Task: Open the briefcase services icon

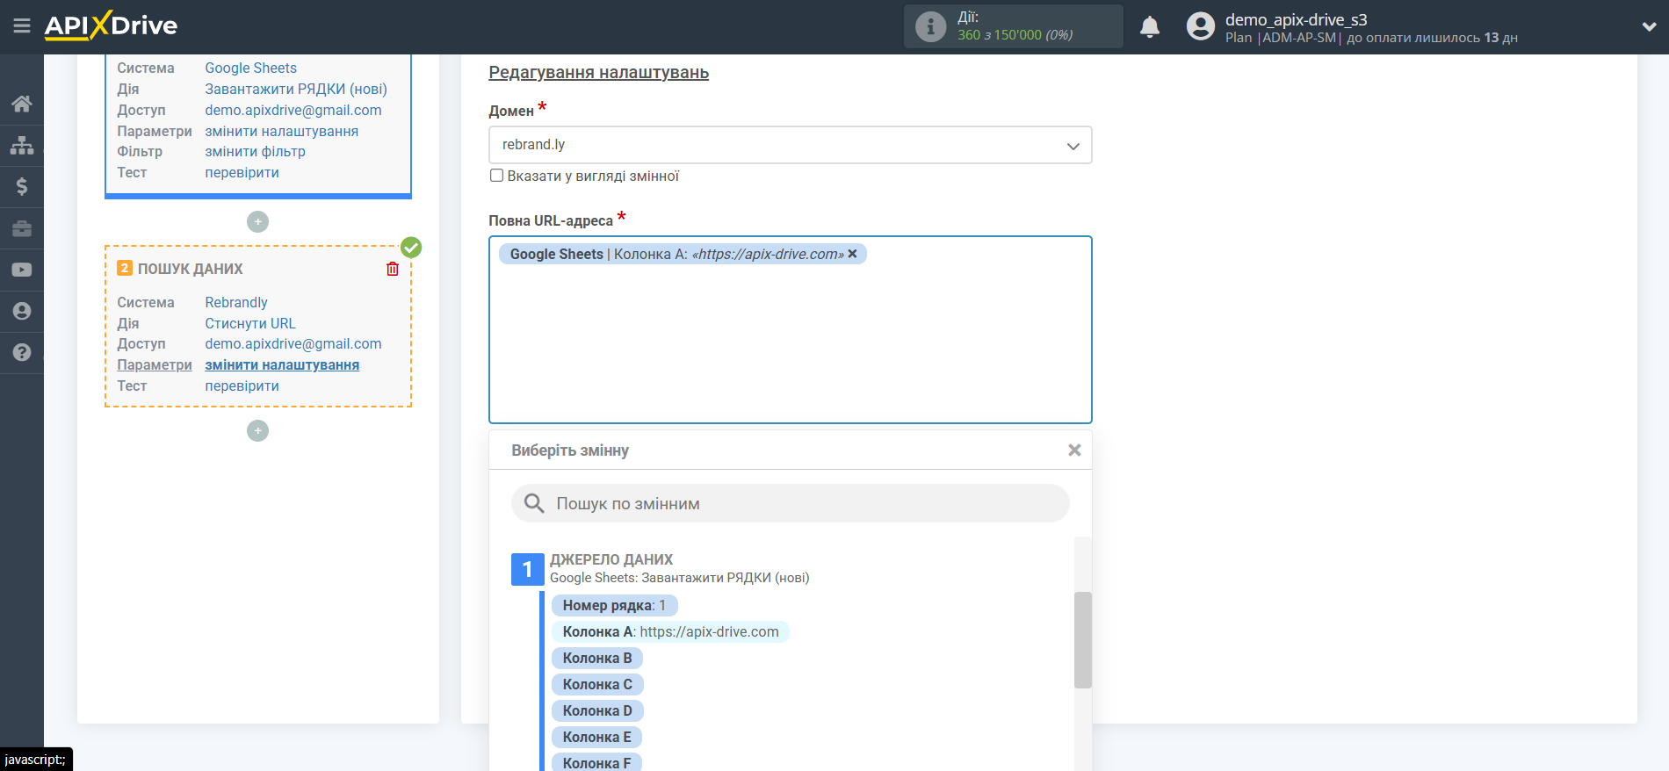Action: tap(22, 228)
